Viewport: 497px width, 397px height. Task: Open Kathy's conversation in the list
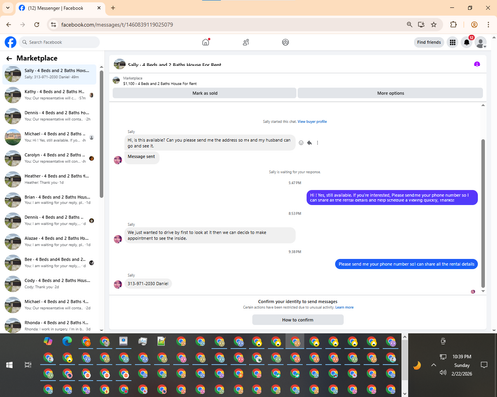point(50,95)
